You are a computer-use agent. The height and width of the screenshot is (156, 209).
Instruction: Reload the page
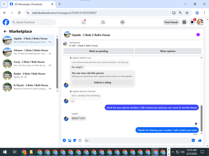(19, 13)
